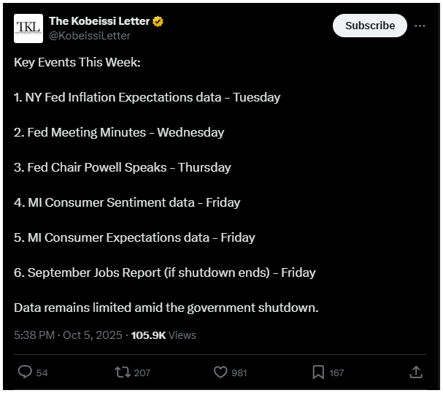The image size is (443, 393).
Task: Click the "Data remains limited" closing sentence
Action: [x=166, y=308]
